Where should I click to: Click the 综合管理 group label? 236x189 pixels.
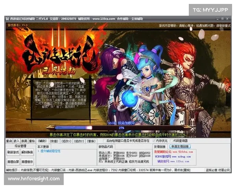pos(20,146)
